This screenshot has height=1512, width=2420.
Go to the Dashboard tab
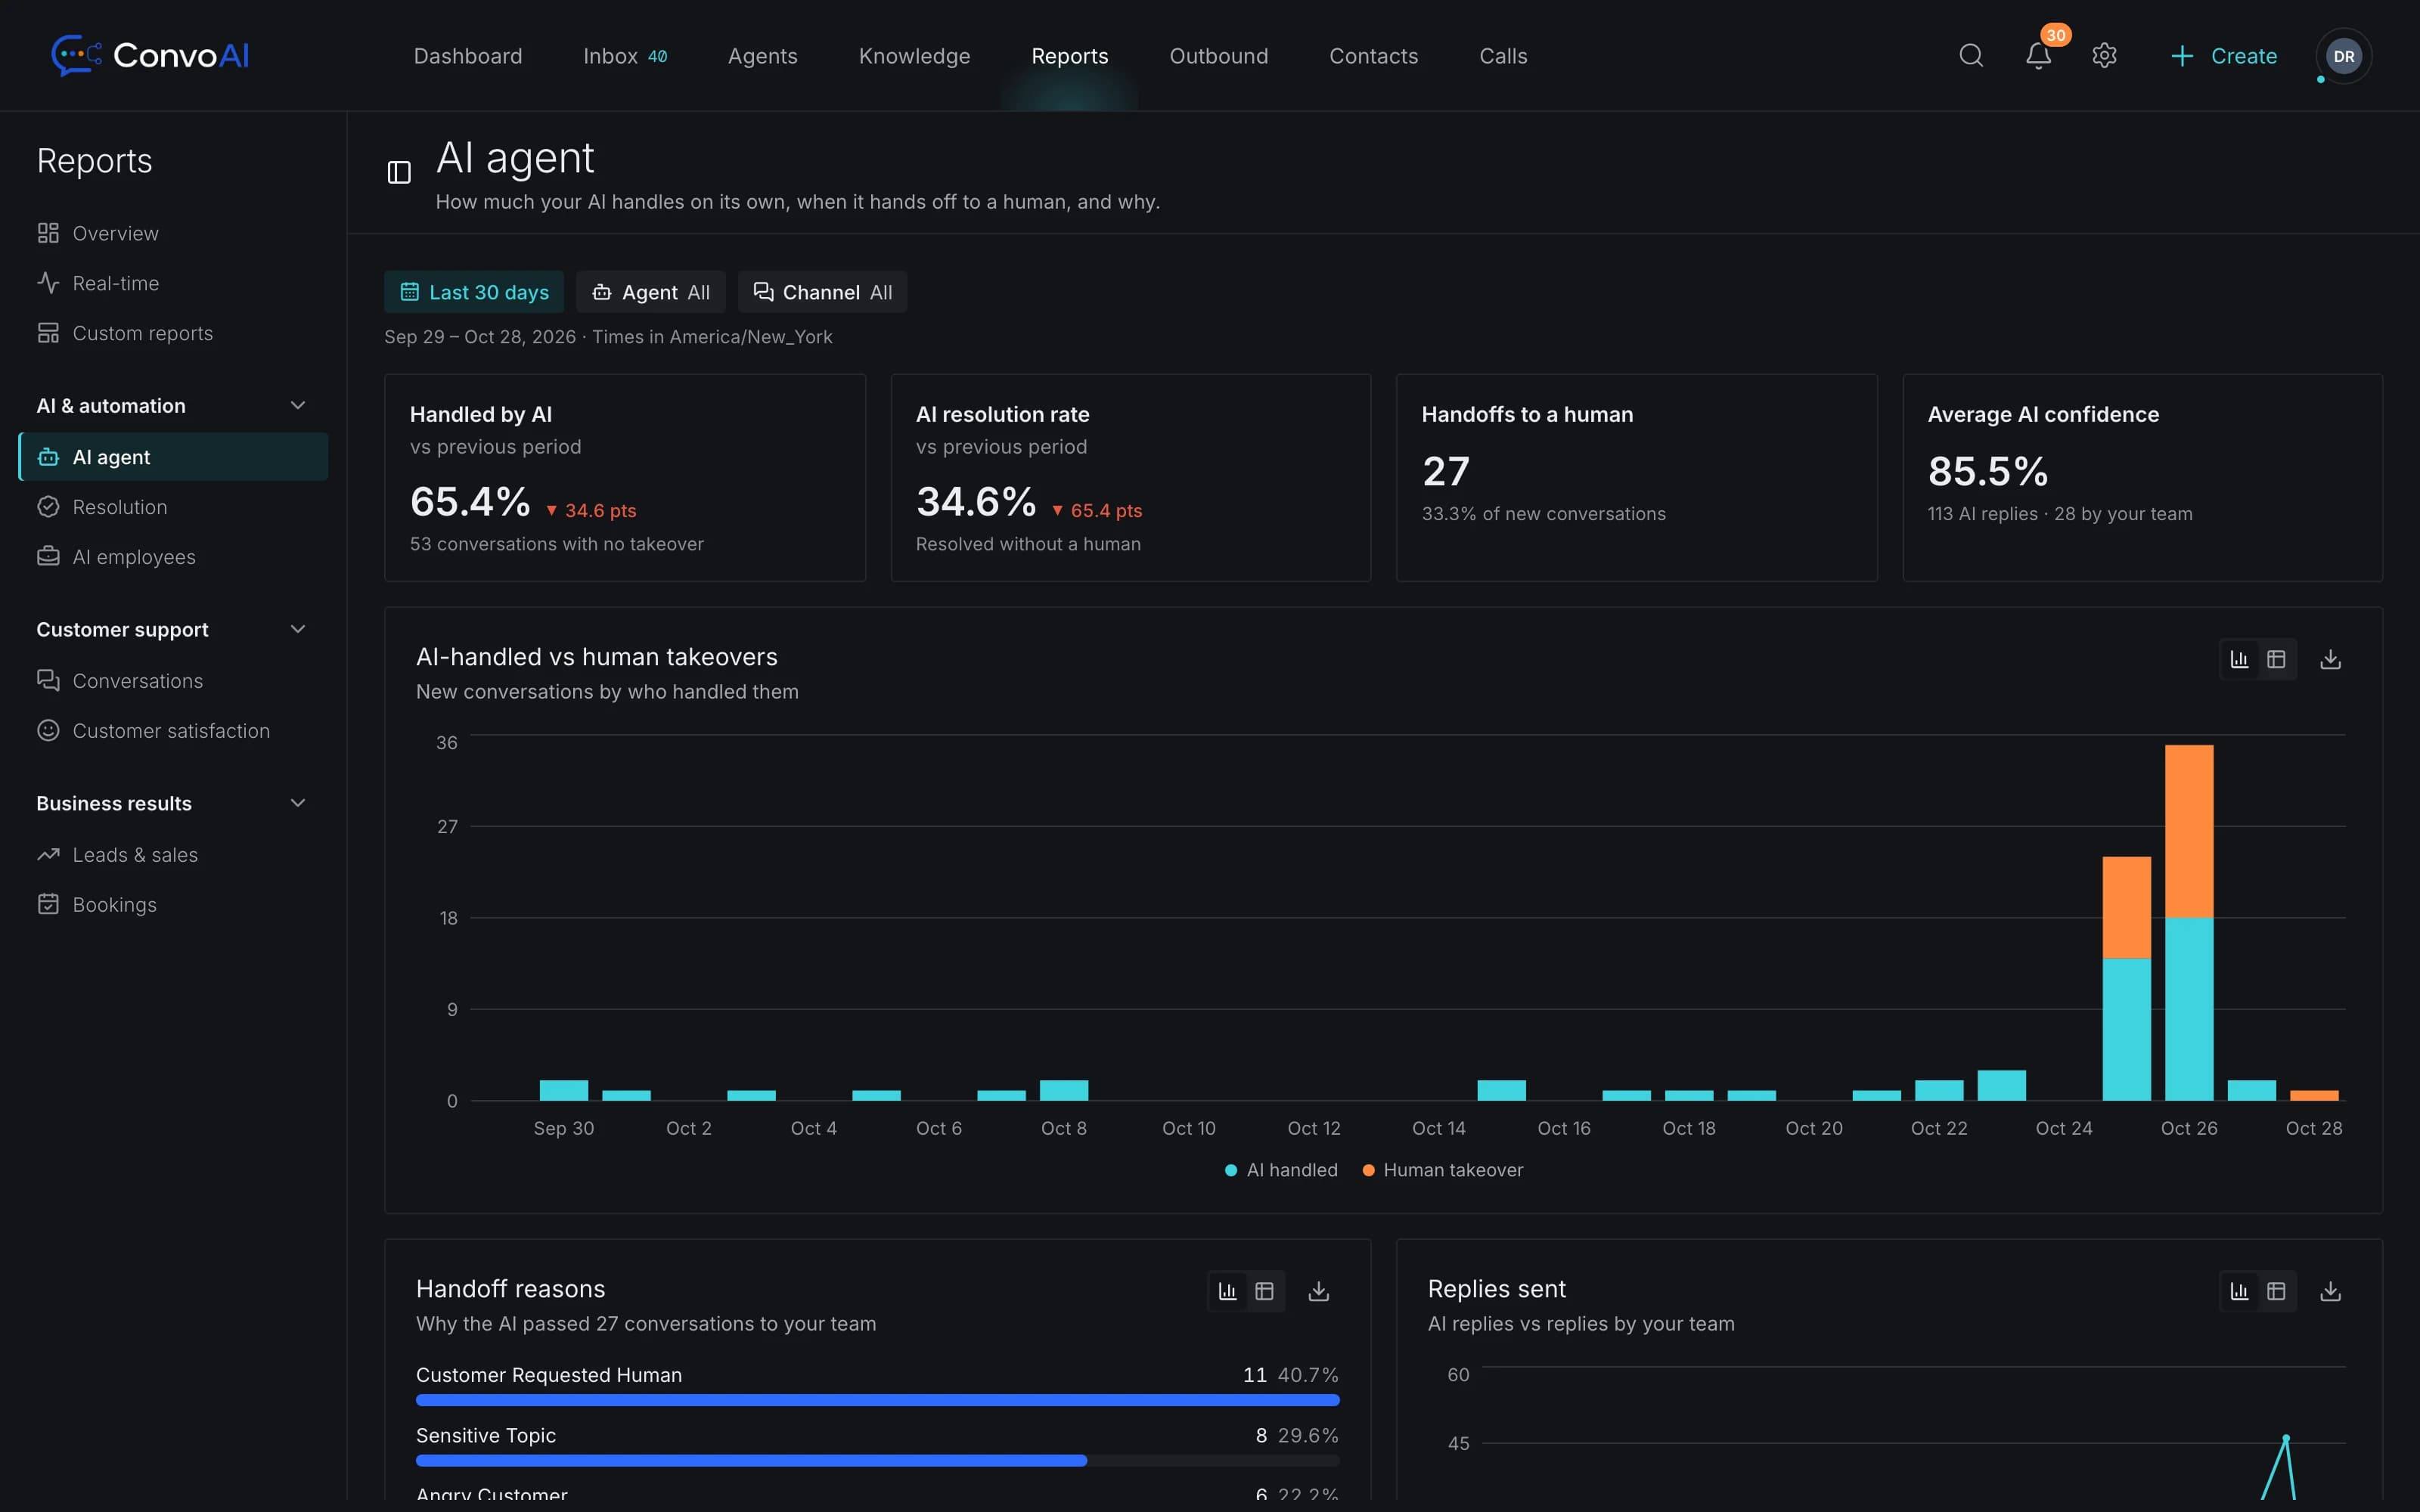pyautogui.click(x=468, y=56)
